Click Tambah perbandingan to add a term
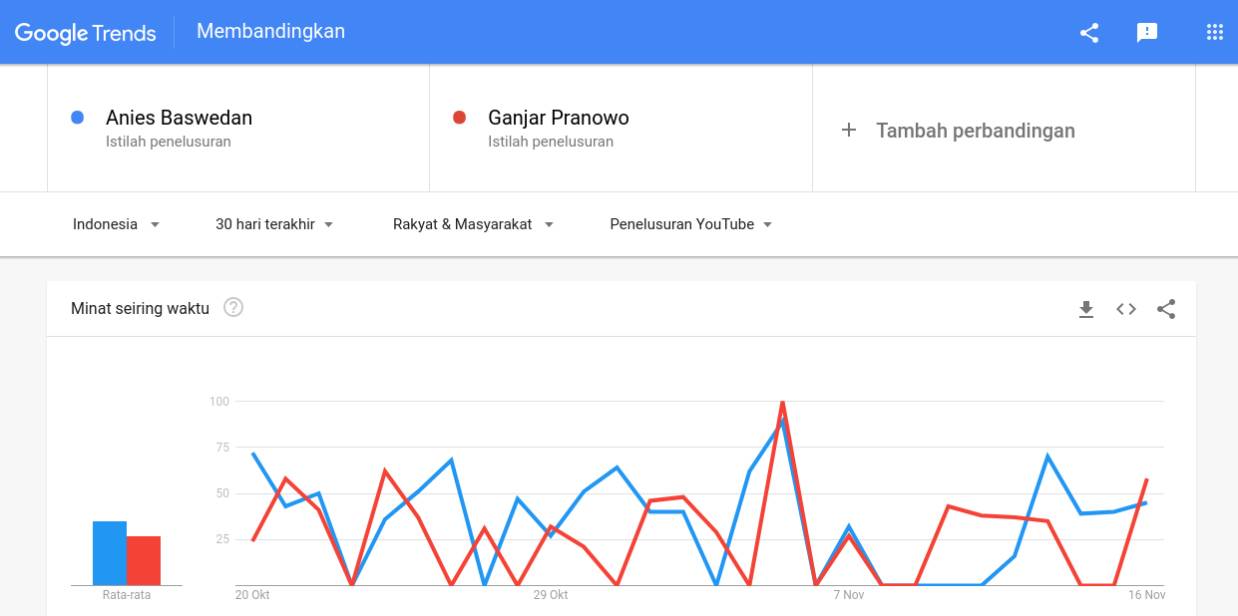This screenshot has width=1238, height=616. pyautogui.click(x=976, y=131)
